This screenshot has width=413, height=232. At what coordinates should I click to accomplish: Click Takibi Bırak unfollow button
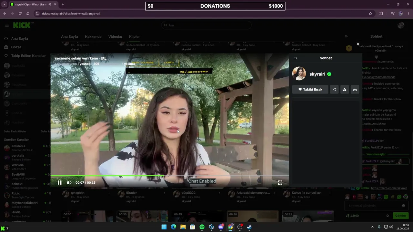coord(310,89)
